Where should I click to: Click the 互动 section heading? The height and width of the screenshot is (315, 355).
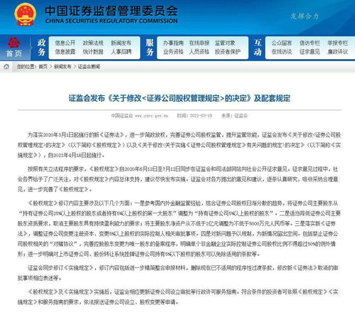point(258,48)
